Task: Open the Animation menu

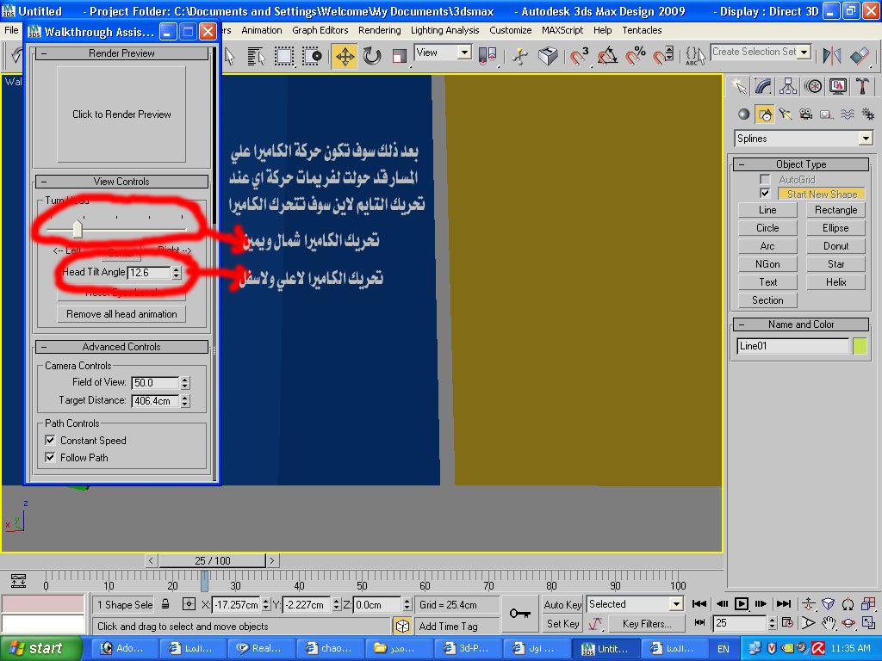Action: pos(262,30)
